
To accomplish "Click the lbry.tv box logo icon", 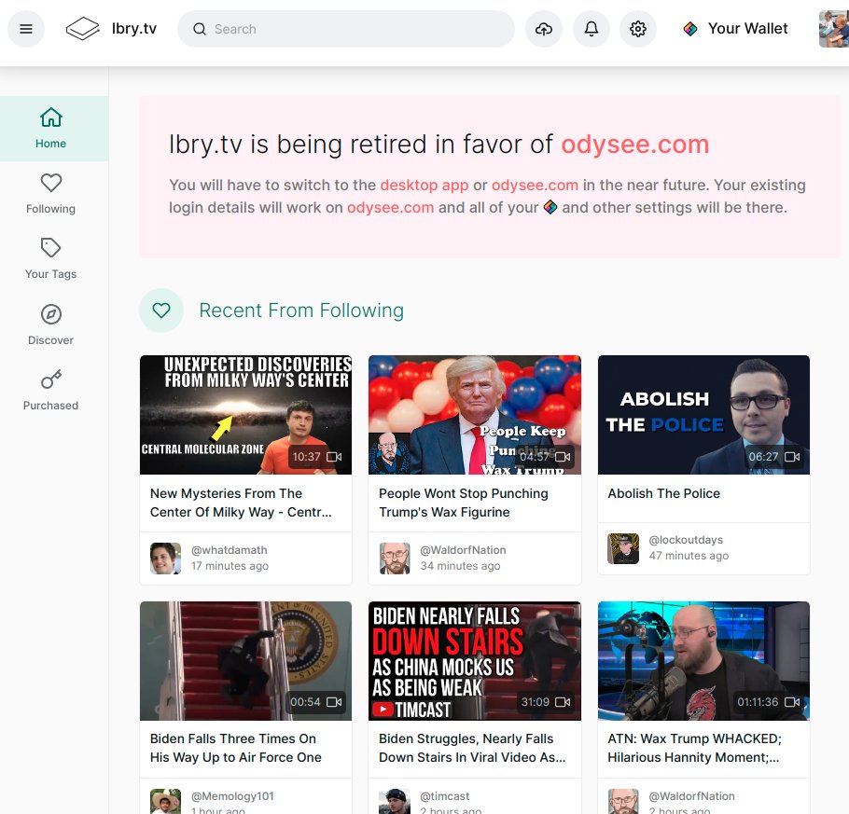I will [82, 29].
